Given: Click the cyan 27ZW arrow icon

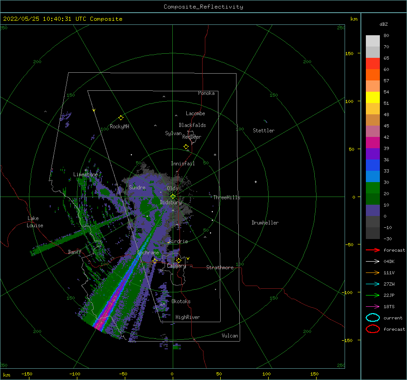Looking at the screenshot, I should tap(373, 284).
